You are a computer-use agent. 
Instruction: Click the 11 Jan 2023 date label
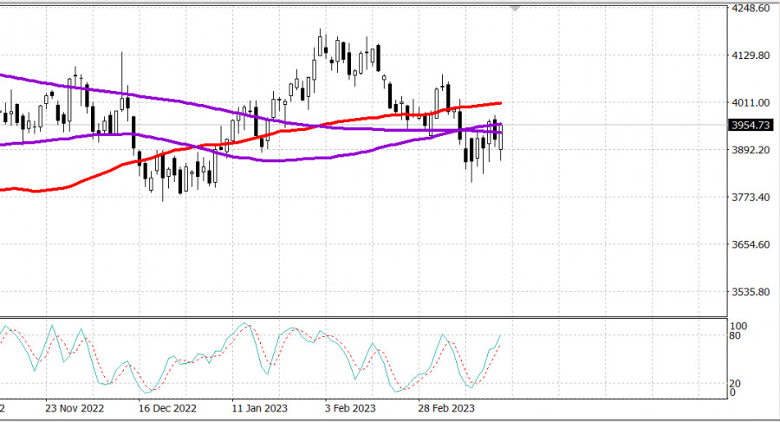point(260,407)
